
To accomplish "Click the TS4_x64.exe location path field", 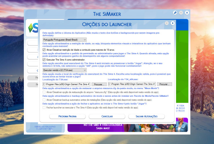I will click(x=132, y=84).
